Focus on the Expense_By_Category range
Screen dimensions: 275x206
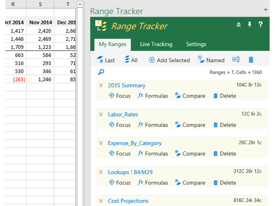(x=120, y=153)
